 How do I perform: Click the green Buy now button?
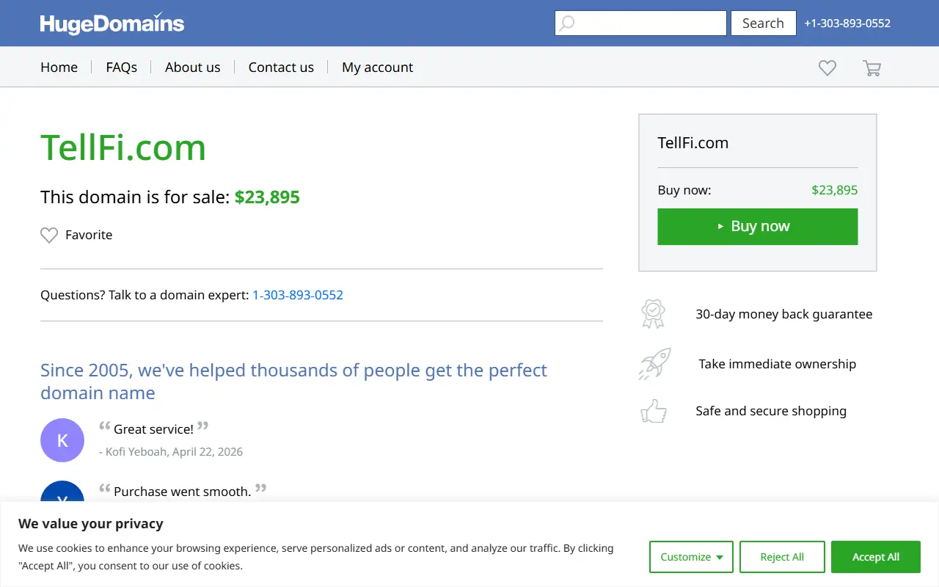pos(758,227)
